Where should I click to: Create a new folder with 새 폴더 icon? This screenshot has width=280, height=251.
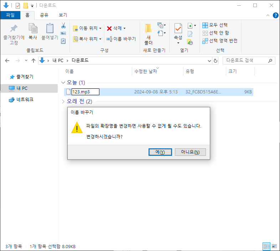tap(148, 29)
